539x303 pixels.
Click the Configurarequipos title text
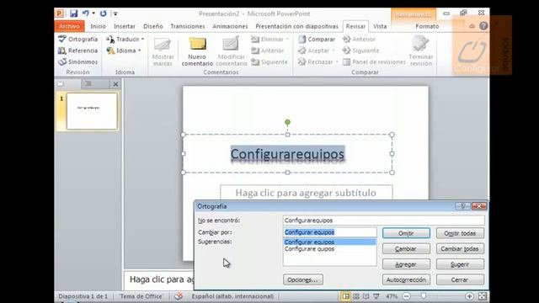[x=287, y=154]
